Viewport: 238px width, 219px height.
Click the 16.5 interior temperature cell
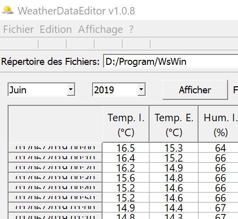point(125,148)
